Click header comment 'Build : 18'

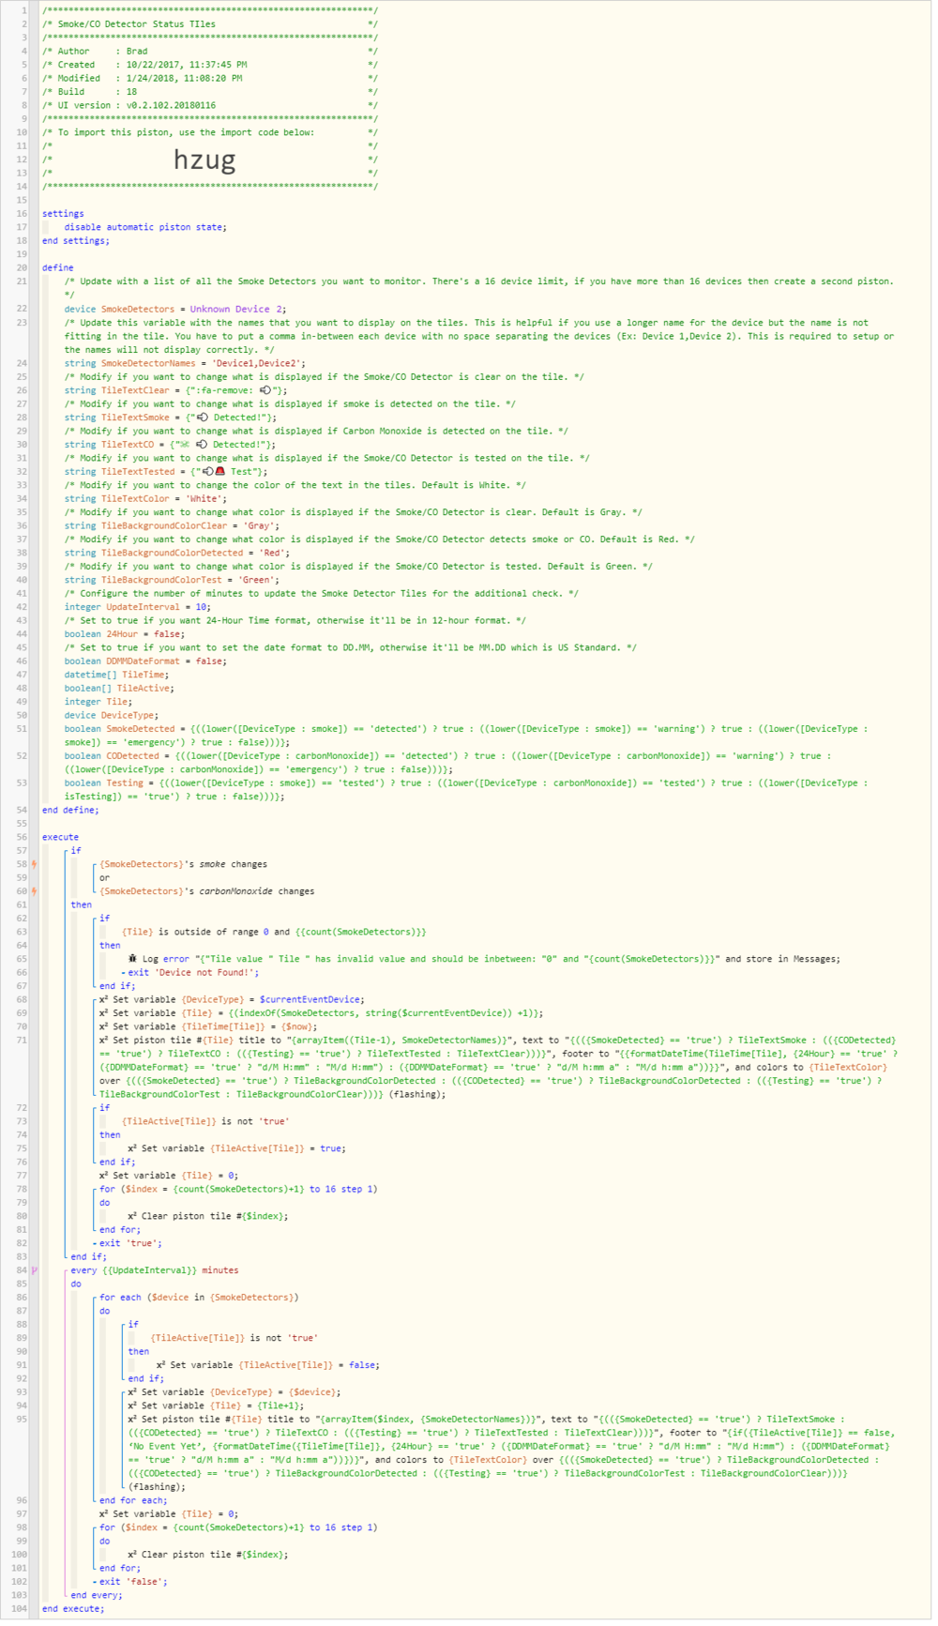pyautogui.click(x=210, y=93)
